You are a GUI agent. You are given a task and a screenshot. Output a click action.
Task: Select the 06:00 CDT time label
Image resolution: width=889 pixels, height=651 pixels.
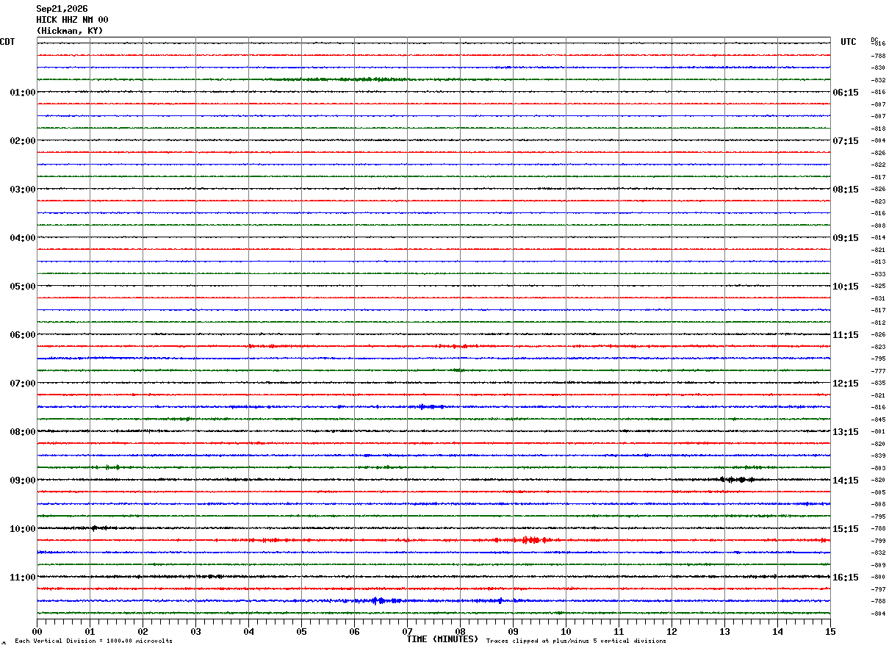click(x=23, y=335)
